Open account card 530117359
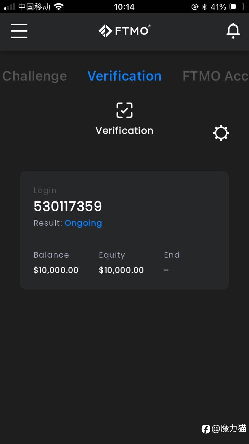 tap(124, 230)
